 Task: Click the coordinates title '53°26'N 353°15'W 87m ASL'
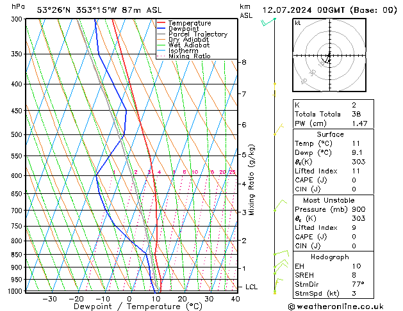coord(99,10)
